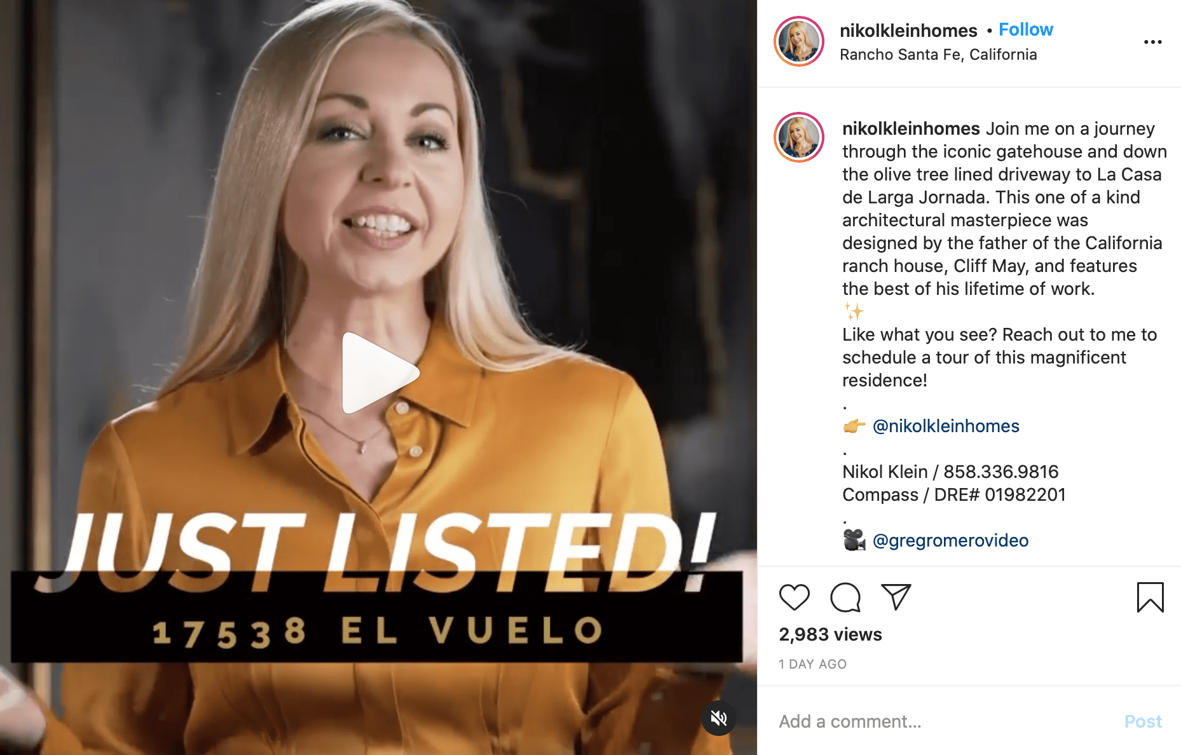Open comments via speech bubble icon

[x=845, y=597]
